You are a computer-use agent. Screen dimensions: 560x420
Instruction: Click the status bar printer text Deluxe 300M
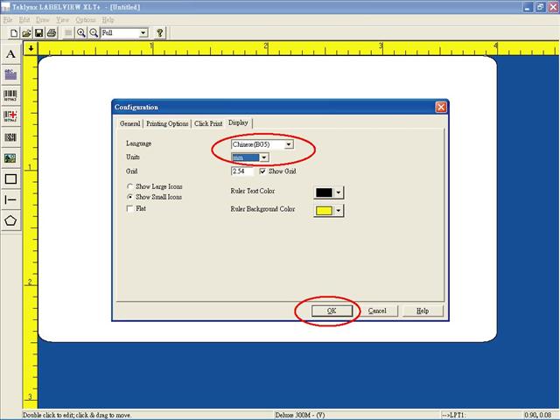point(300,415)
